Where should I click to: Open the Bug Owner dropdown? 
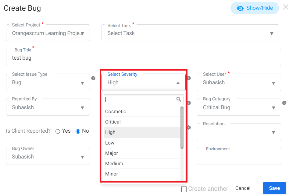click(x=48, y=157)
